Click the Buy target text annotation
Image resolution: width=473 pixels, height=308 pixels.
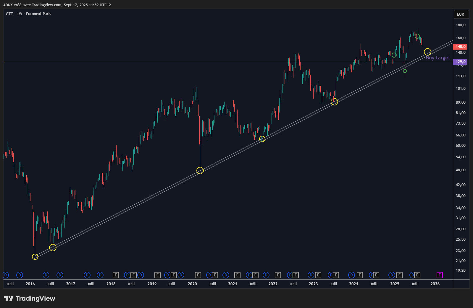[x=438, y=58]
